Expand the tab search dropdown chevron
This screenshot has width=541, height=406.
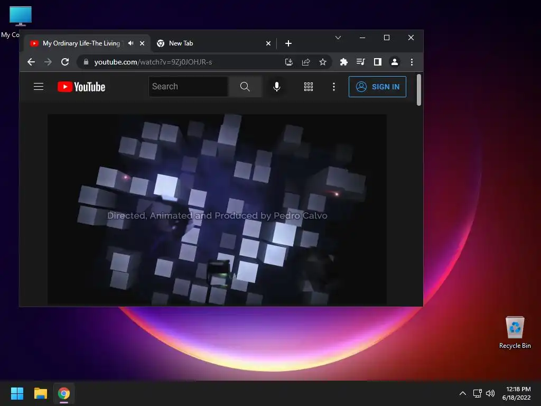tap(338, 38)
